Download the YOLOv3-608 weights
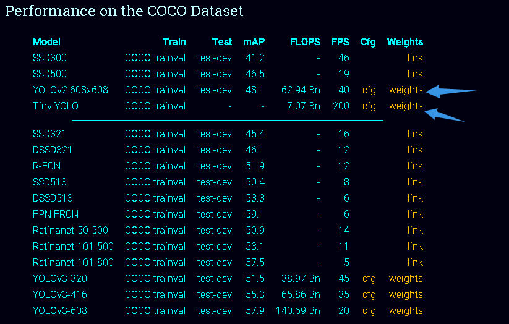The image size is (509, 324). coord(406,311)
